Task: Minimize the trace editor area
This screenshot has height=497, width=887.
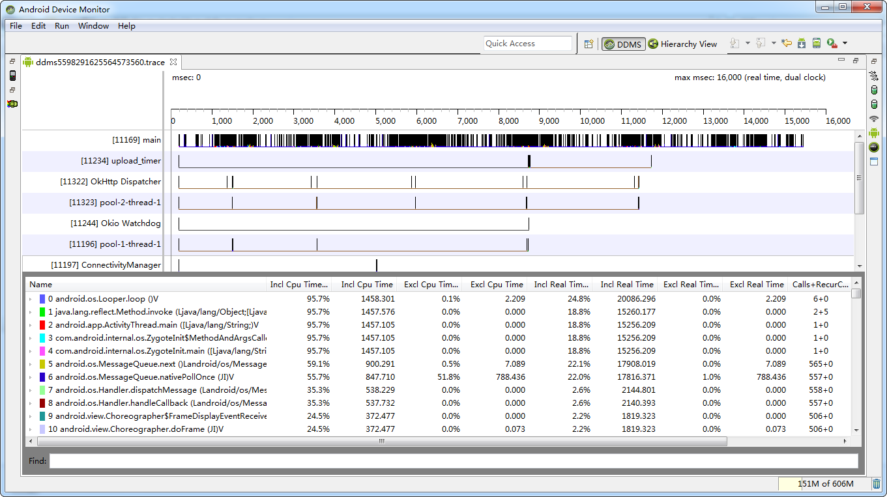Action: (x=841, y=61)
